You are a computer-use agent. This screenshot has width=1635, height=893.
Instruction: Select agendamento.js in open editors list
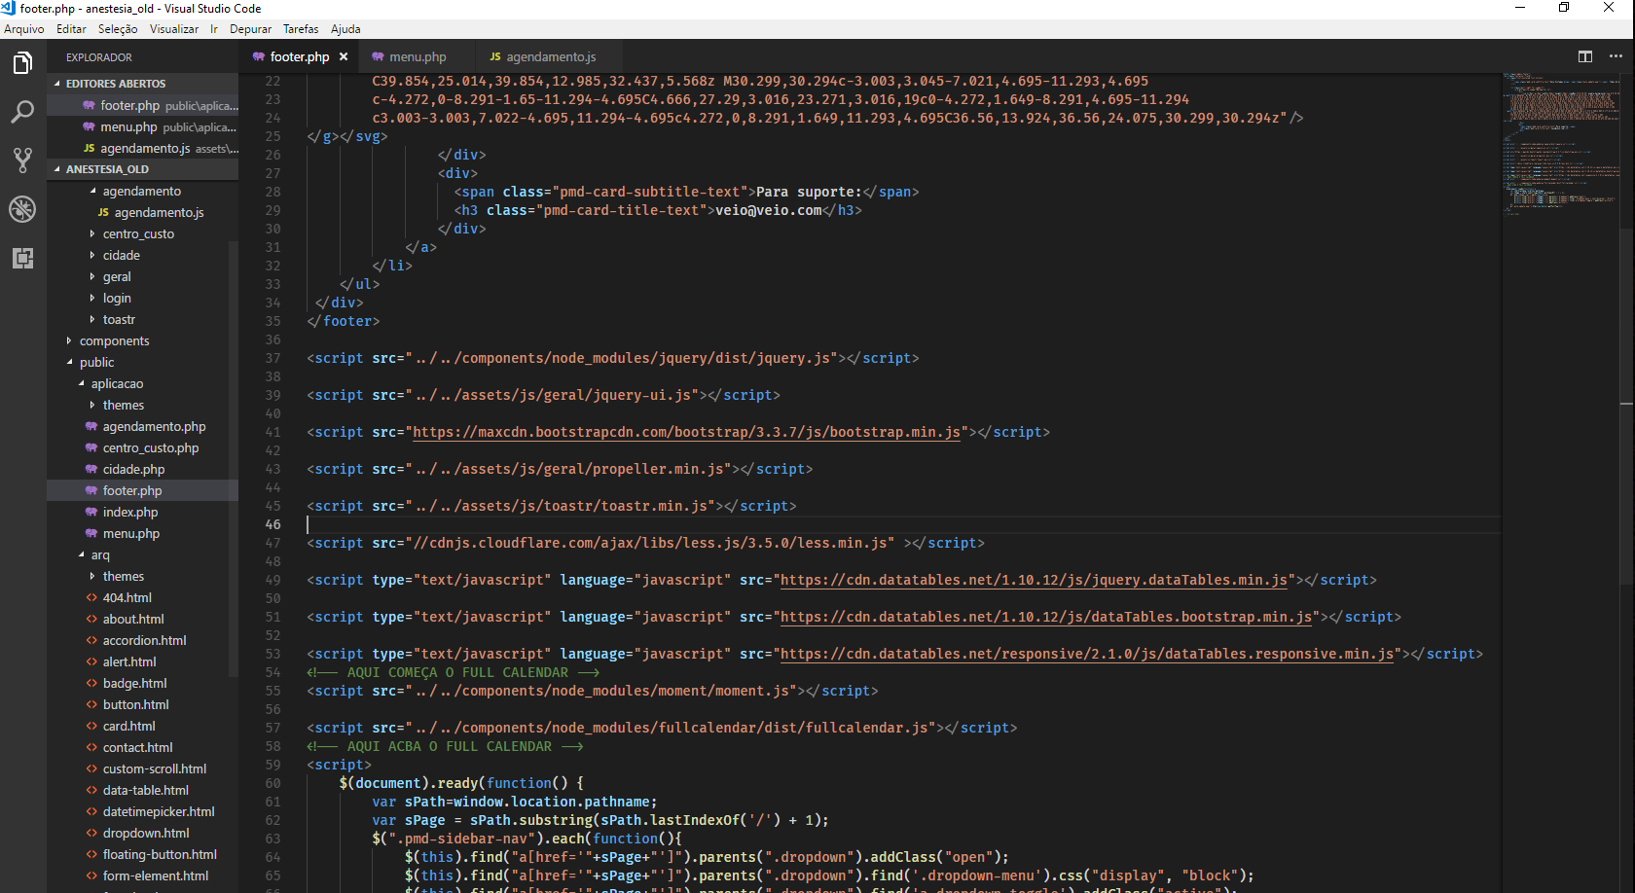pos(142,149)
